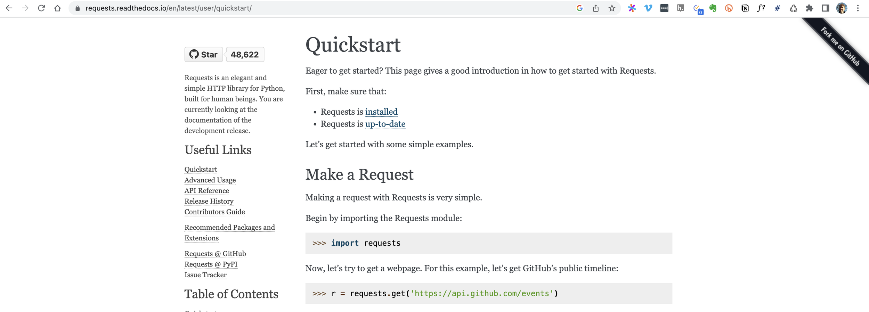Open the Requests @ PyPI link
This screenshot has height=312, width=869.
(x=211, y=264)
